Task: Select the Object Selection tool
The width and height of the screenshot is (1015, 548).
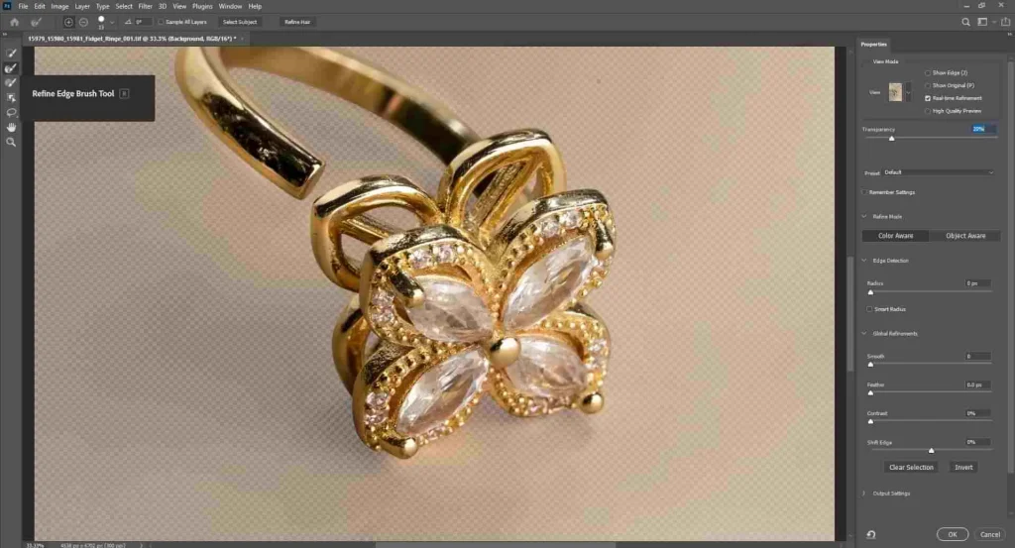Action: click(x=11, y=98)
